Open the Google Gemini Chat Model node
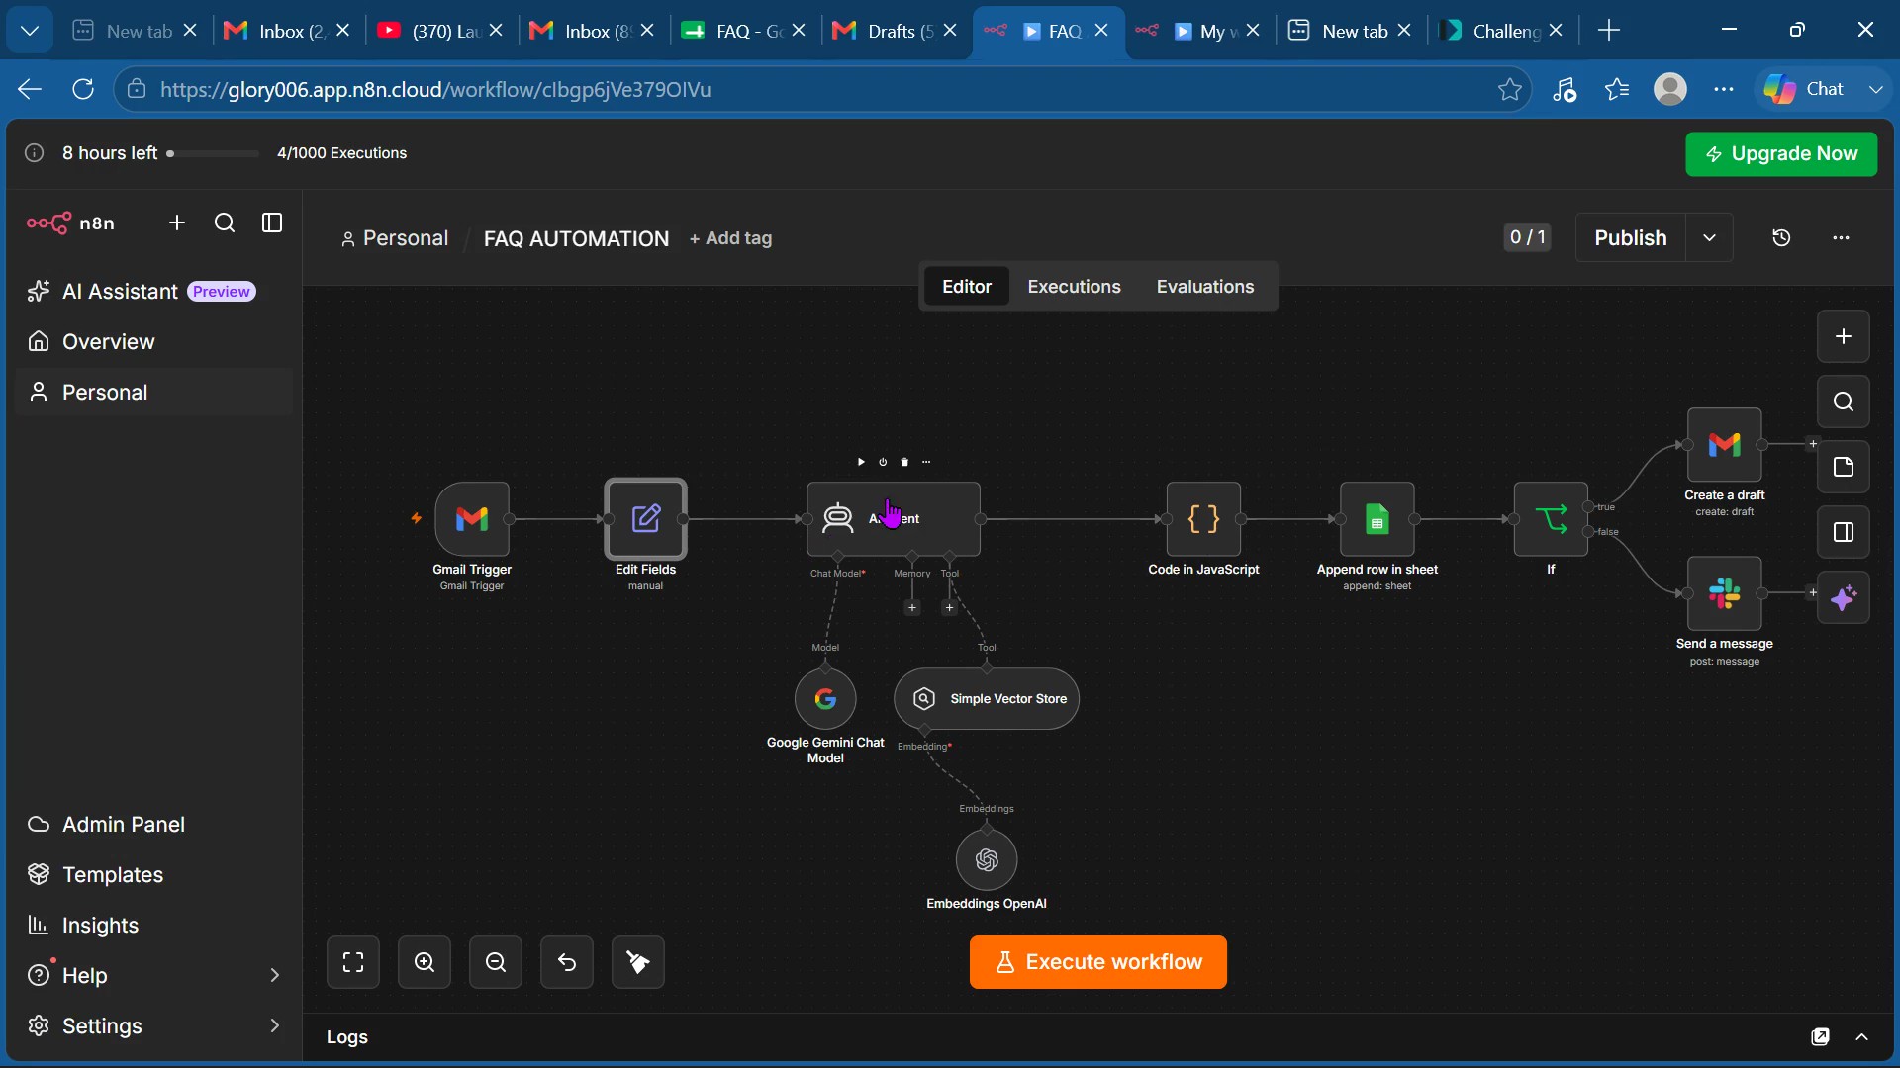Screen dimensions: 1900x1068 click(825, 699)
